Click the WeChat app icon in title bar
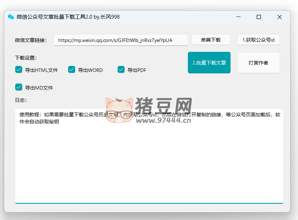This screenshot has width=298, height=220. coord(11,17)
